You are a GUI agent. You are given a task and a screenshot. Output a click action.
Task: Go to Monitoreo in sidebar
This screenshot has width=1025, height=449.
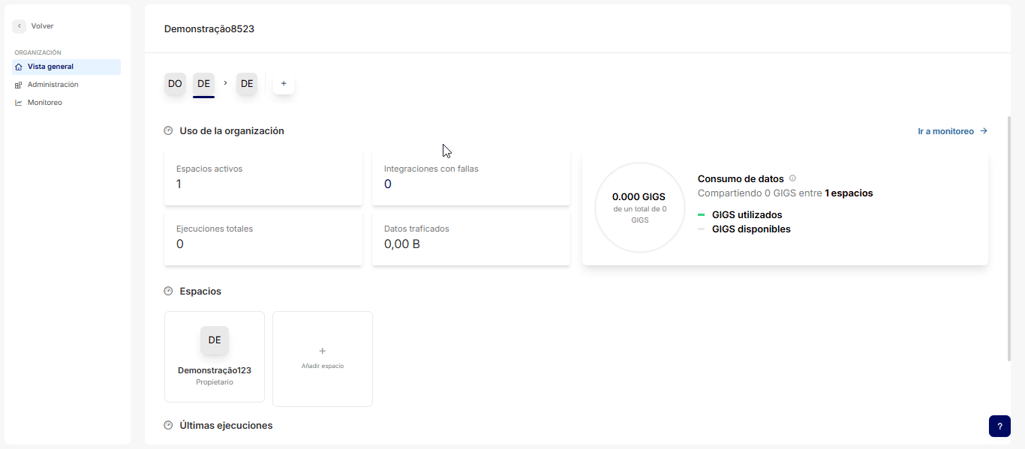[x=44, y=103]
